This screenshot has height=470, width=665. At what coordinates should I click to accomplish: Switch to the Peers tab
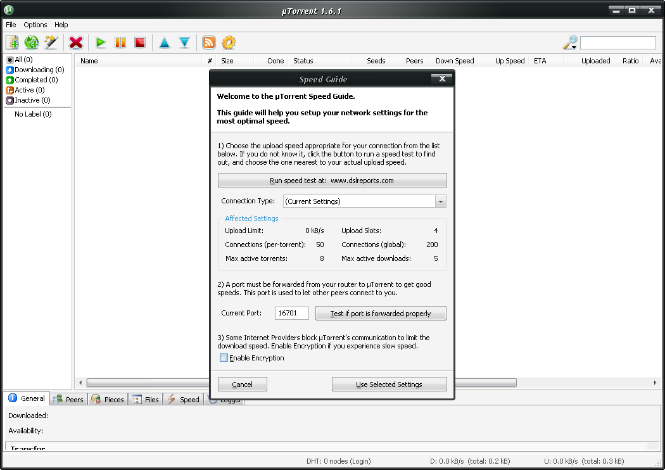68,400
